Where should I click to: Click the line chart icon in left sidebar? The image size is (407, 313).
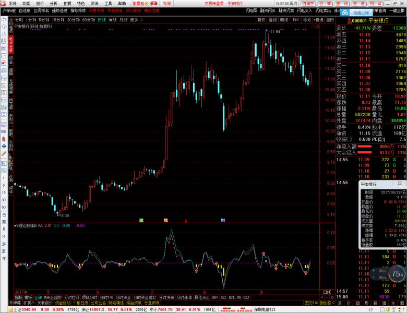4,56
